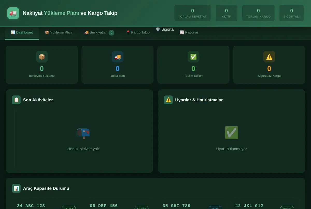Click the chart icon beside Araç Kapasite Durumu

(16, 188)
